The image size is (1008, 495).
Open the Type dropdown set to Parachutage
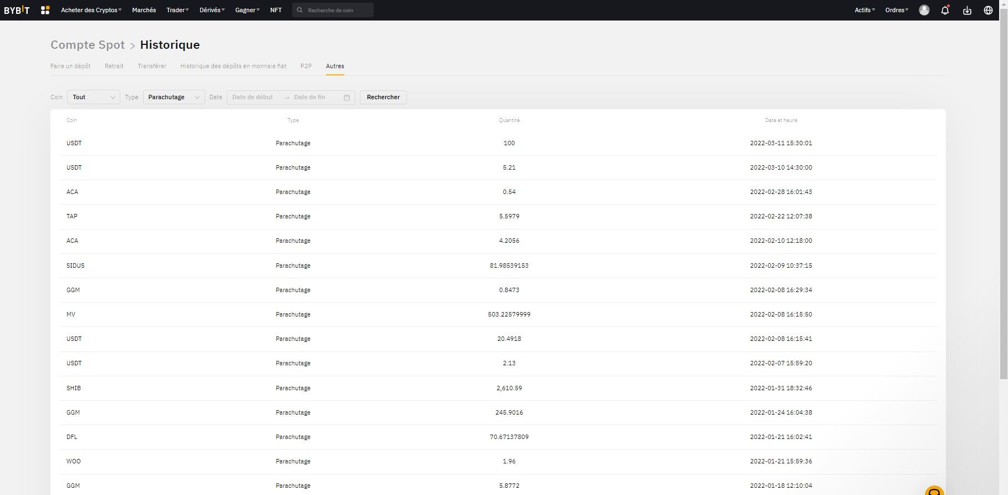pos(174,98)
